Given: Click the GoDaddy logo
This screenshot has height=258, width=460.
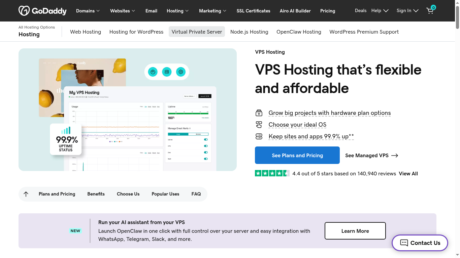Looking at the screenshot, I should (42, 11).
